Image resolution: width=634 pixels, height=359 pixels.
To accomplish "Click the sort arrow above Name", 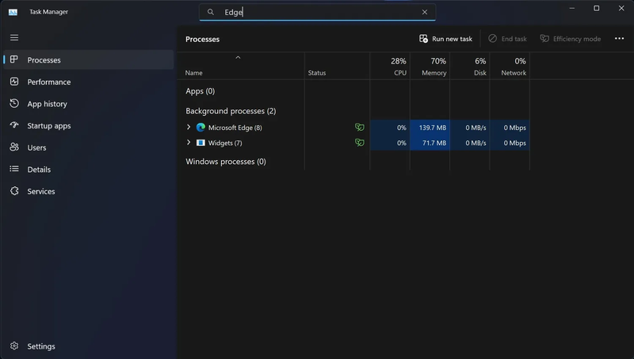I will click(x=238, y=57).
